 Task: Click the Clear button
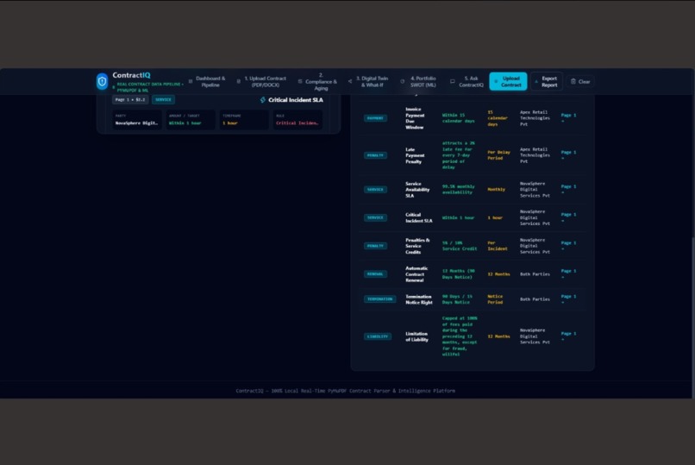pos(580,82)
